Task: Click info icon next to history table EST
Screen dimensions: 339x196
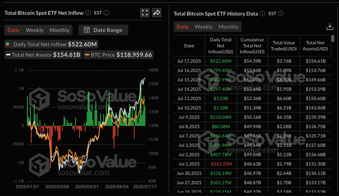Action: point(281,14)
